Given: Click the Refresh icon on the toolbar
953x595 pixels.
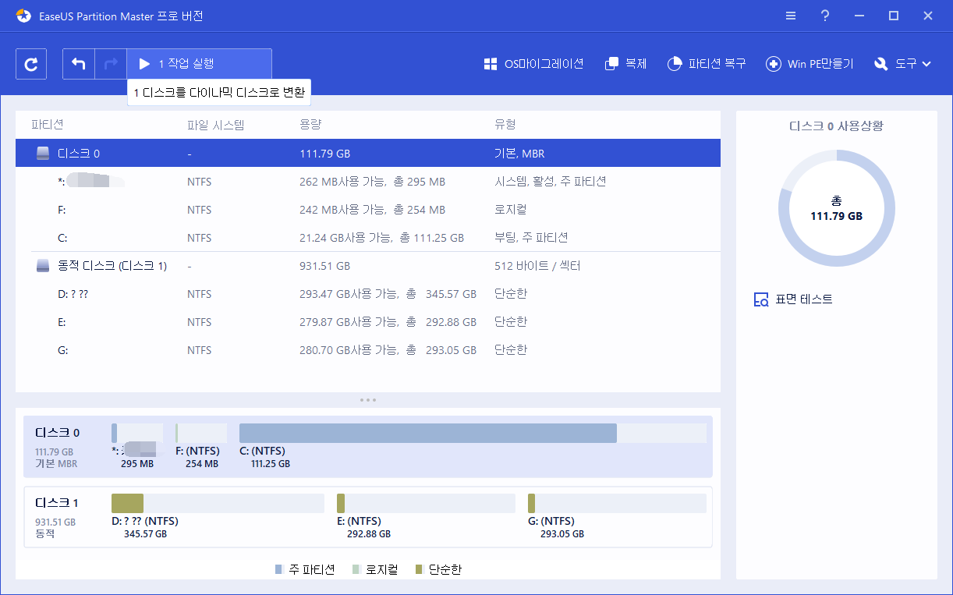Looking at the screenshot, I should [x=31, y=63].
